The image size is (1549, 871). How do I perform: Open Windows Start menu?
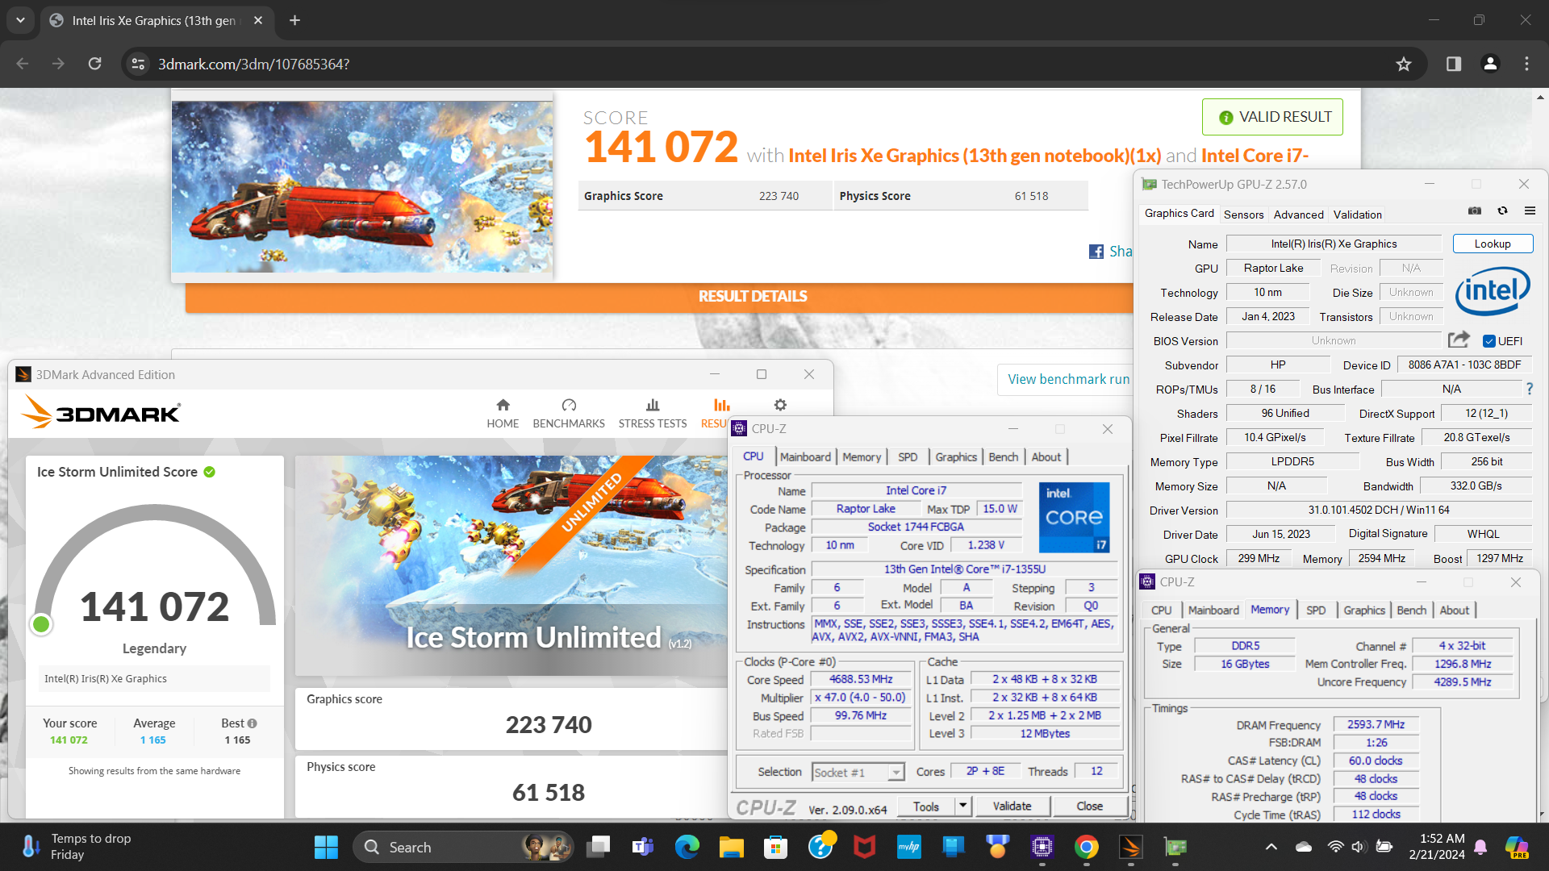(326, 847)
